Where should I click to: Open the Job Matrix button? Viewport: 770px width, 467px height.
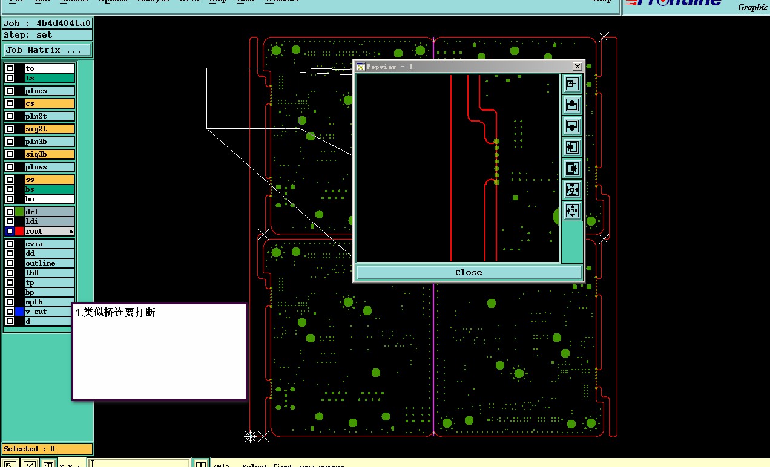pyautogui.click(x=47, y=50)
